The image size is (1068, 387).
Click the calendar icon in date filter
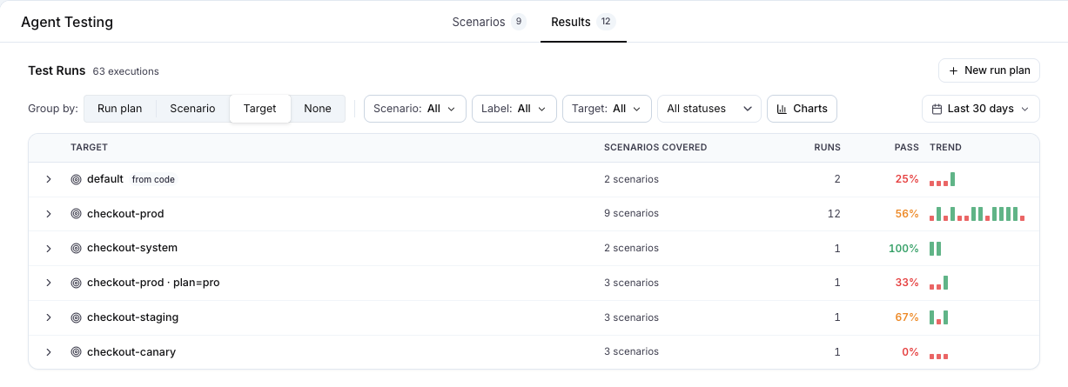pyautogui.click(x=937, y=109)
